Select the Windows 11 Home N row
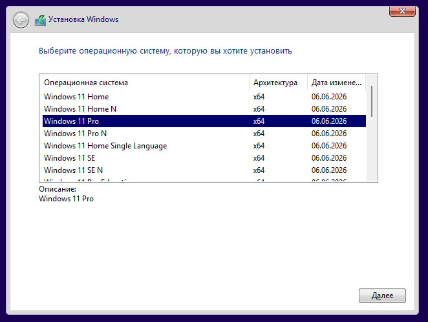 (x=204, y=109)
